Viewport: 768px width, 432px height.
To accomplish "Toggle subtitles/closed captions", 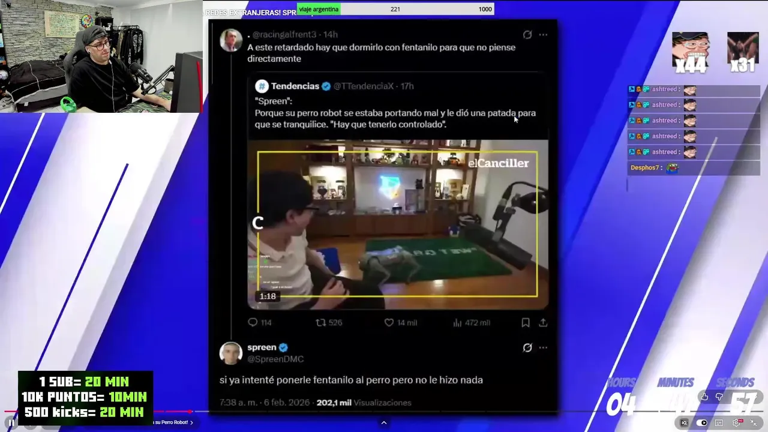I will 719,422.
